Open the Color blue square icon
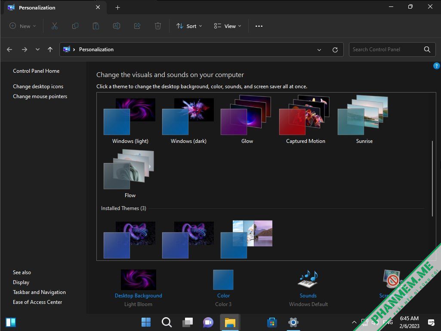 (x=223, y=280)
